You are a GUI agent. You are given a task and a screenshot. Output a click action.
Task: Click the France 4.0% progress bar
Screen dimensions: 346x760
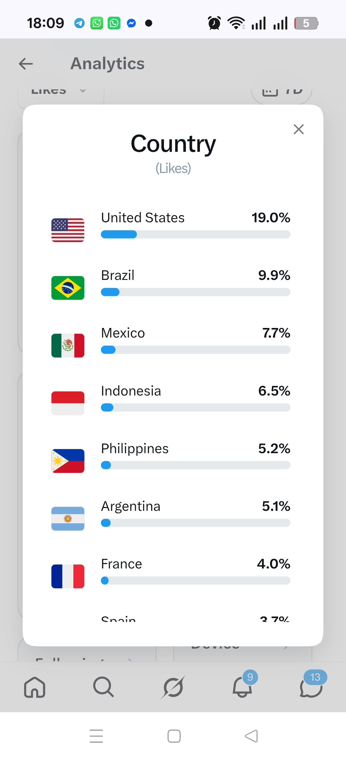195,581
